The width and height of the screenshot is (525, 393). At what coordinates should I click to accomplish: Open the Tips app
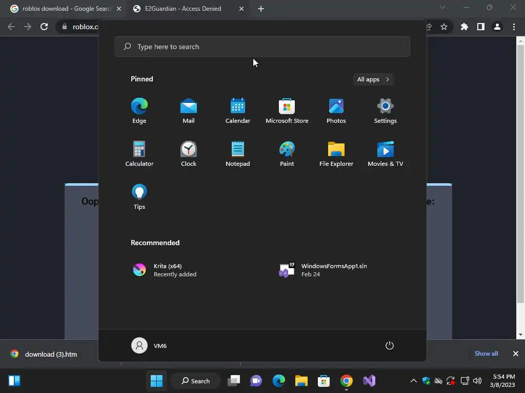click(139, 197)
